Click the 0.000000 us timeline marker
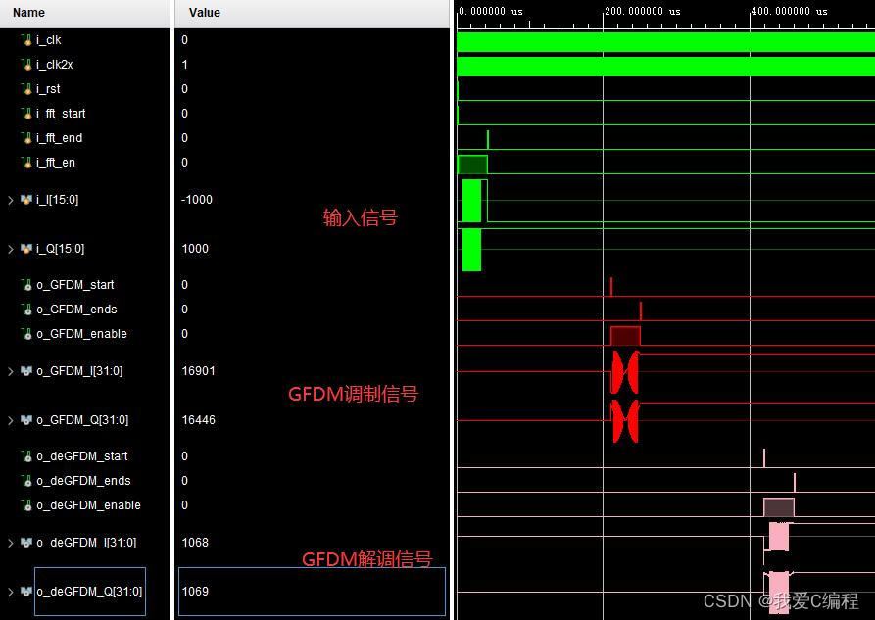Screen dimensions: 875x620 (491, 11)
